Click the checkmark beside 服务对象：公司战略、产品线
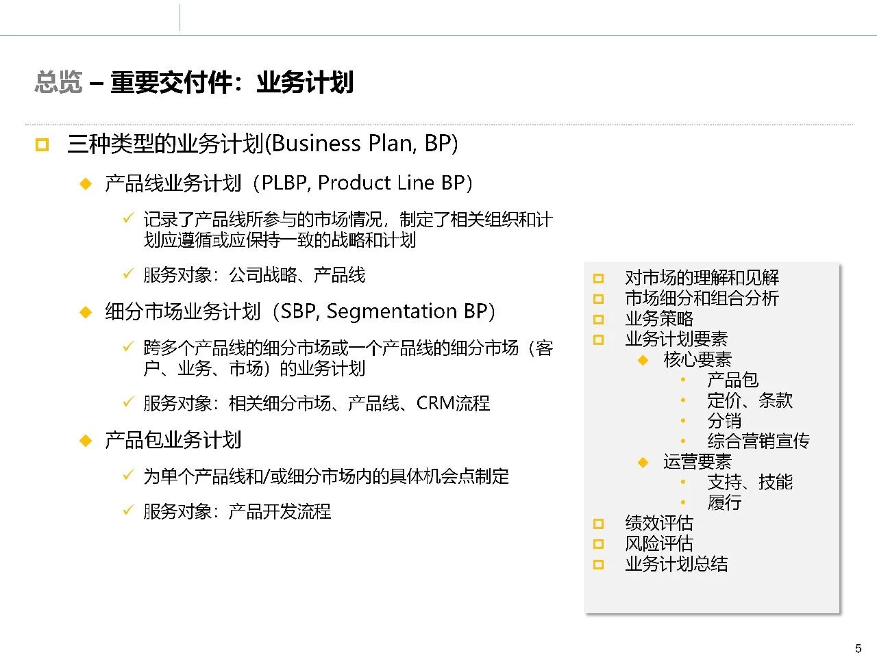Image resolution: width=877 pixels, height=657 pixels. (x=127, y=274)
